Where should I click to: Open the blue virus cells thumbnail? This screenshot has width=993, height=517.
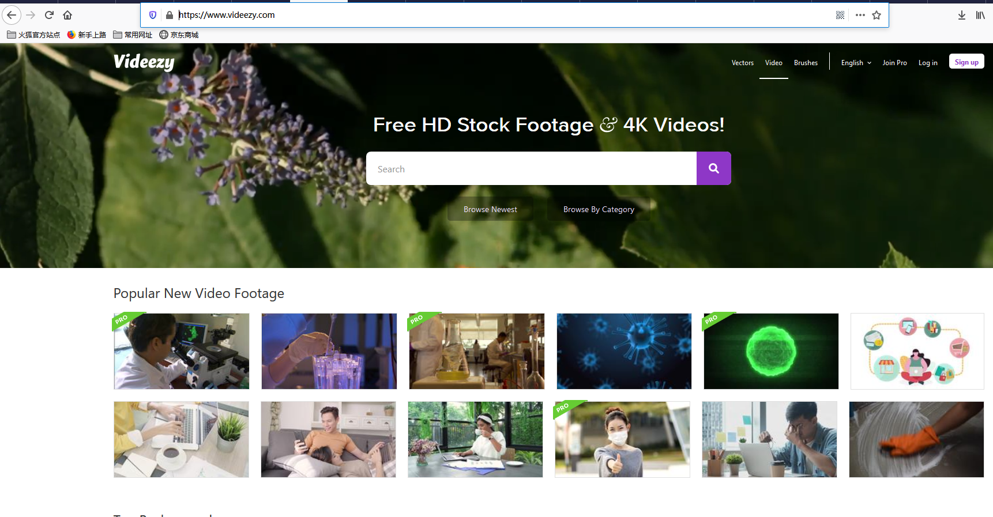[x=624, y=351]
